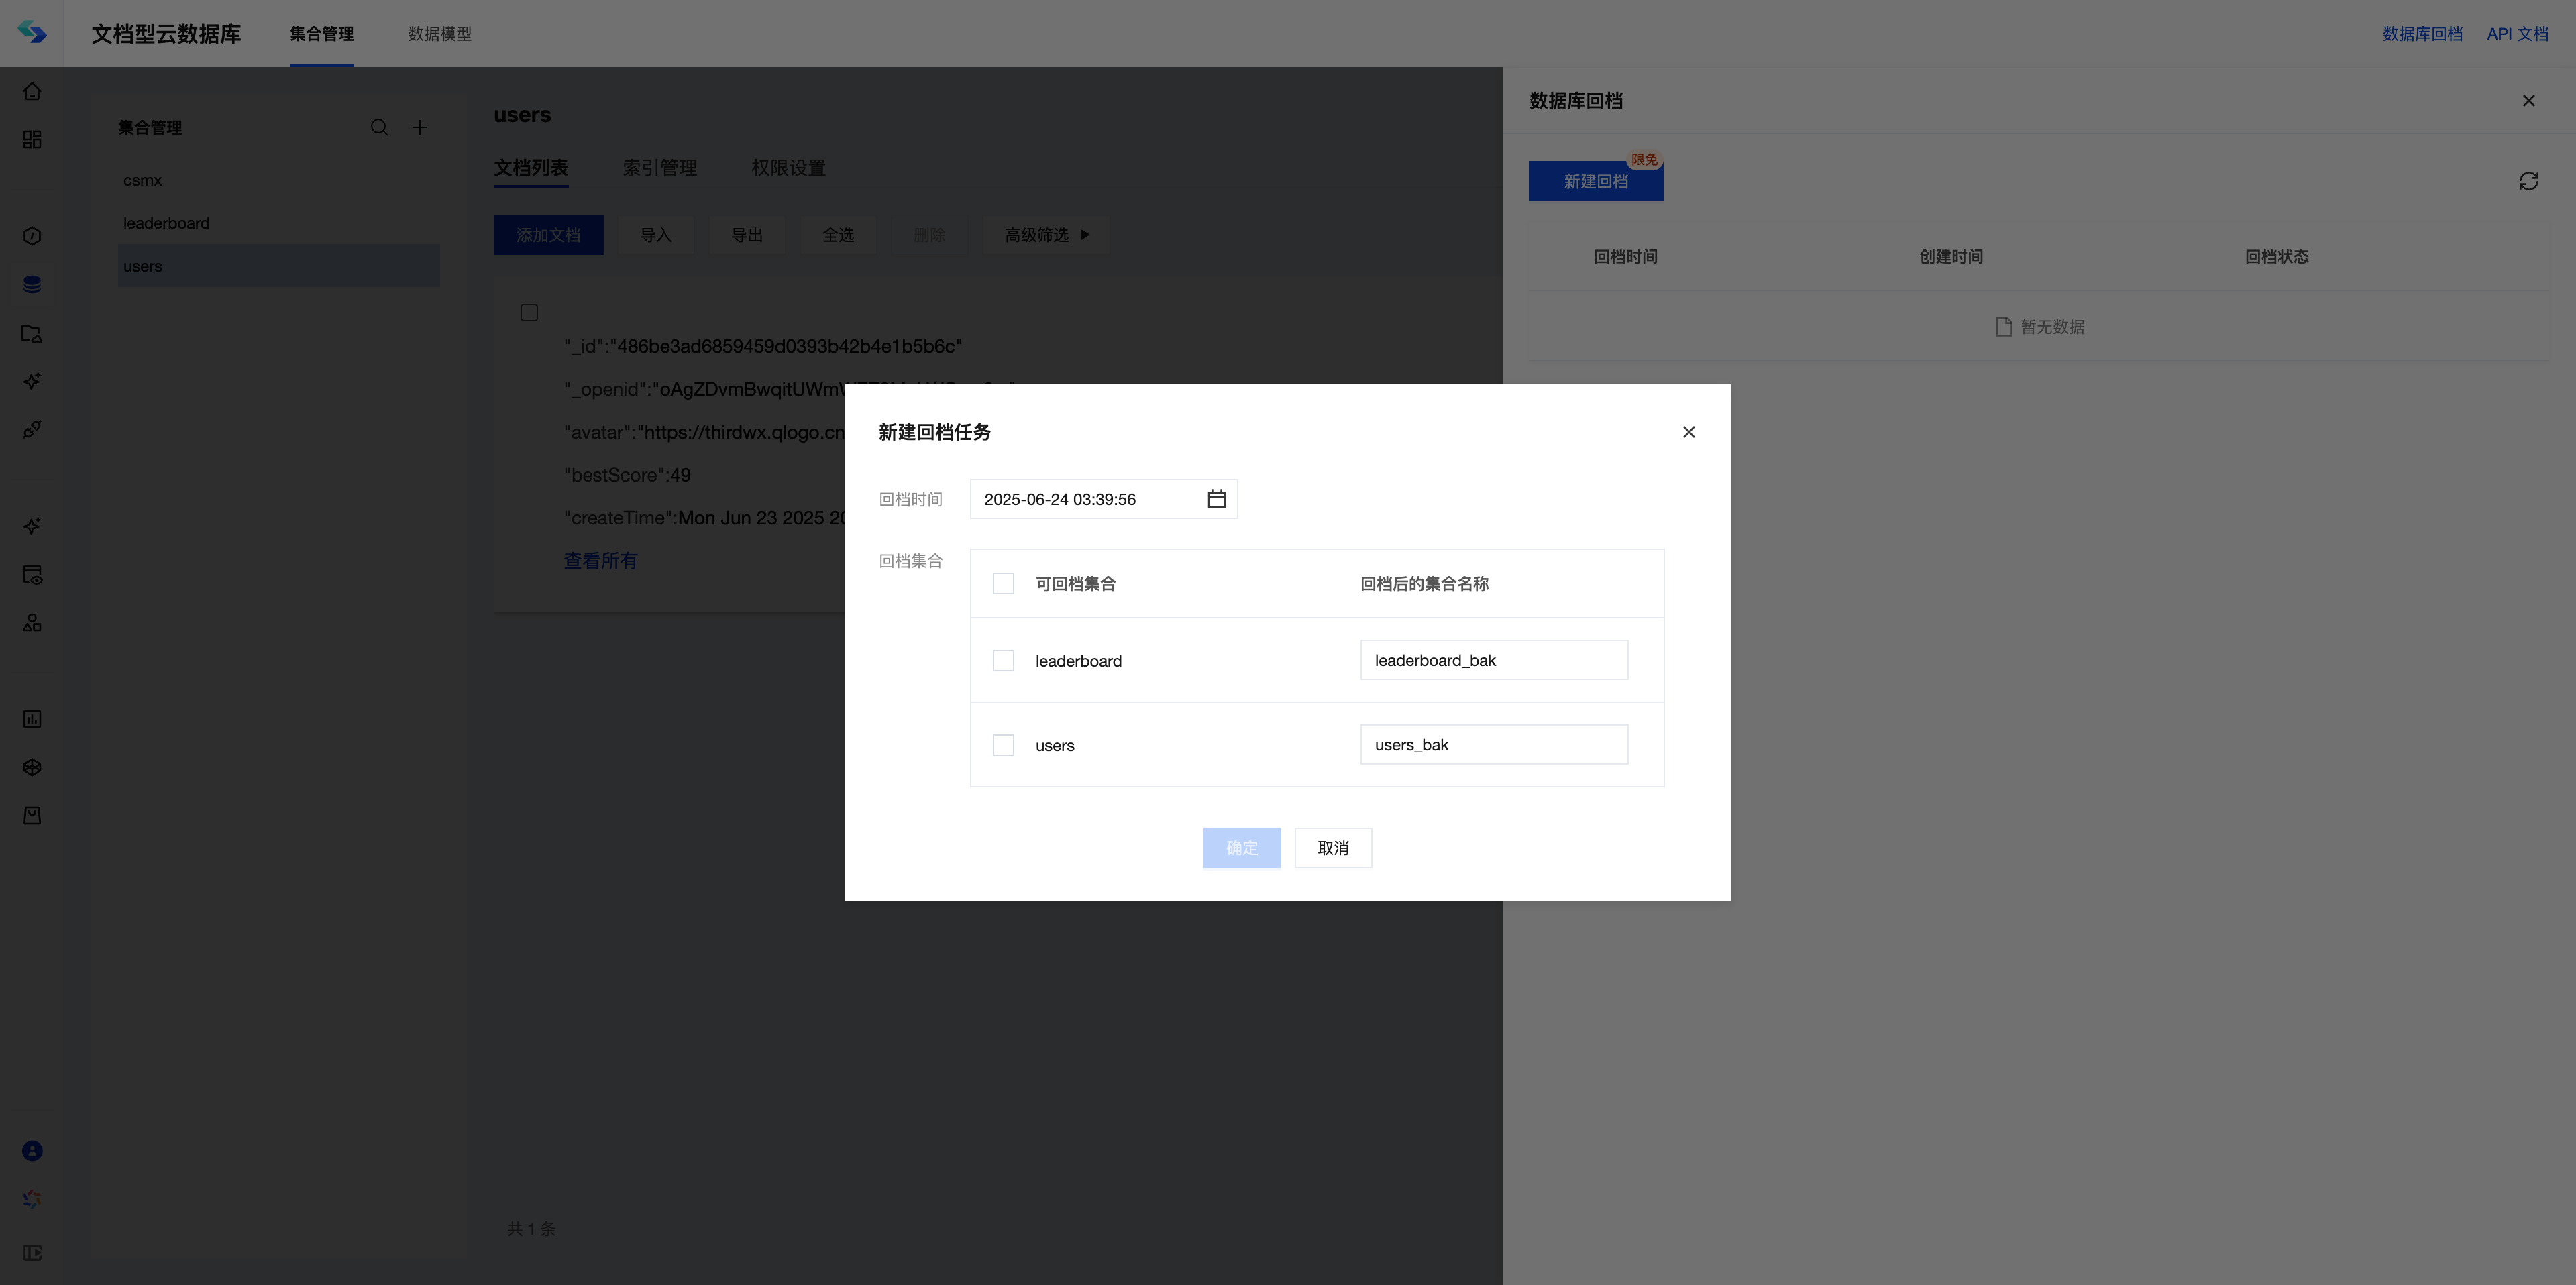Switch to the 数据模型 top tab

click(439, 34)
